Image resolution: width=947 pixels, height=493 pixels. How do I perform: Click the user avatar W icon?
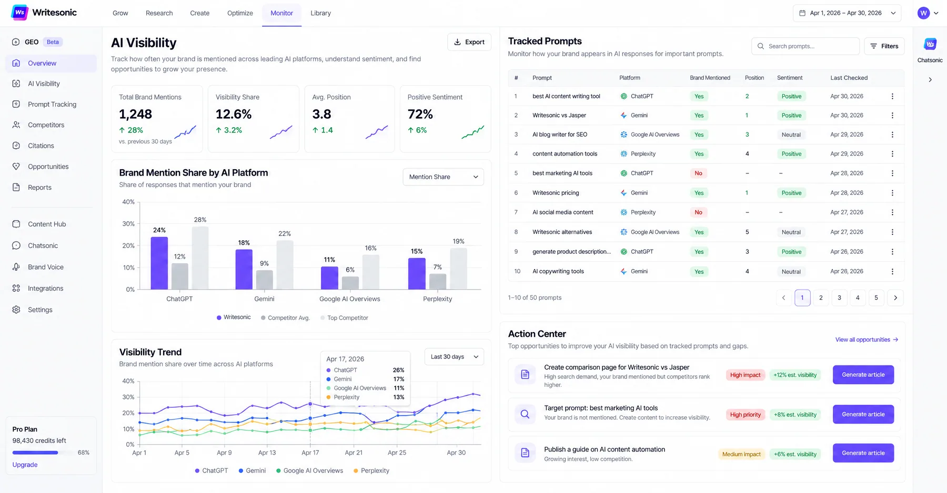point(923,13)
